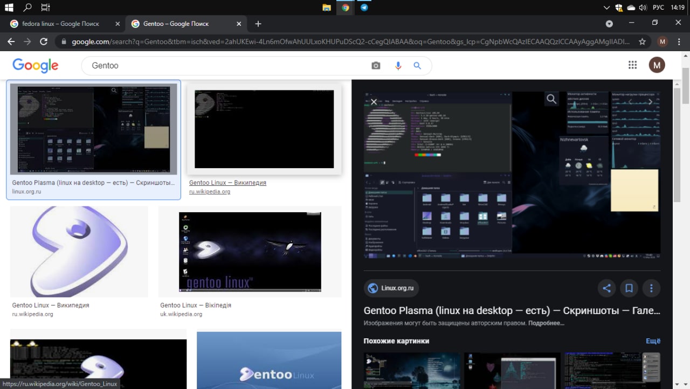Go forward in browser history
The width and height of the screenshot is (690, 389).
(x=27, y=41)
